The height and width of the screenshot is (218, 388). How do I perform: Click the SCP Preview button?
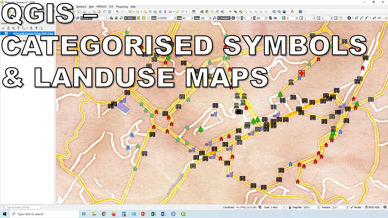(223, 18)
